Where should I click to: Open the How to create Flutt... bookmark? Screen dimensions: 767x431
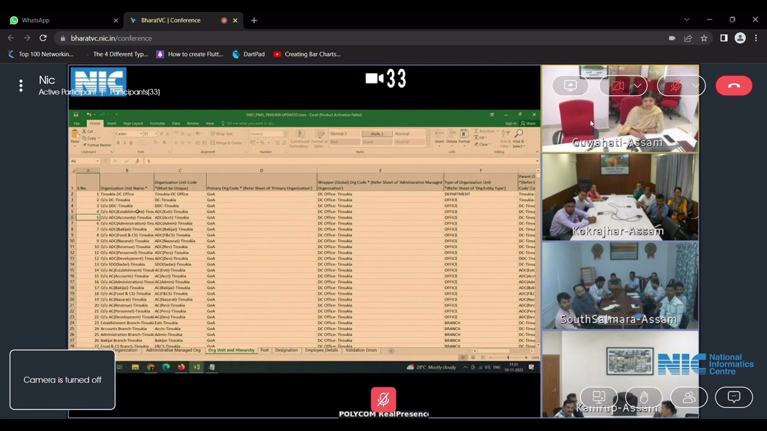point(189,54)
